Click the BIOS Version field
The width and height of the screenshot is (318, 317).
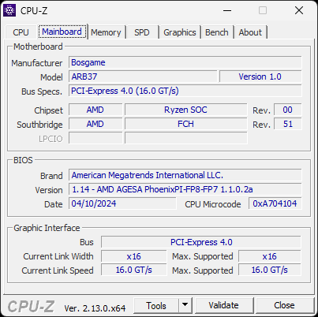185,189
